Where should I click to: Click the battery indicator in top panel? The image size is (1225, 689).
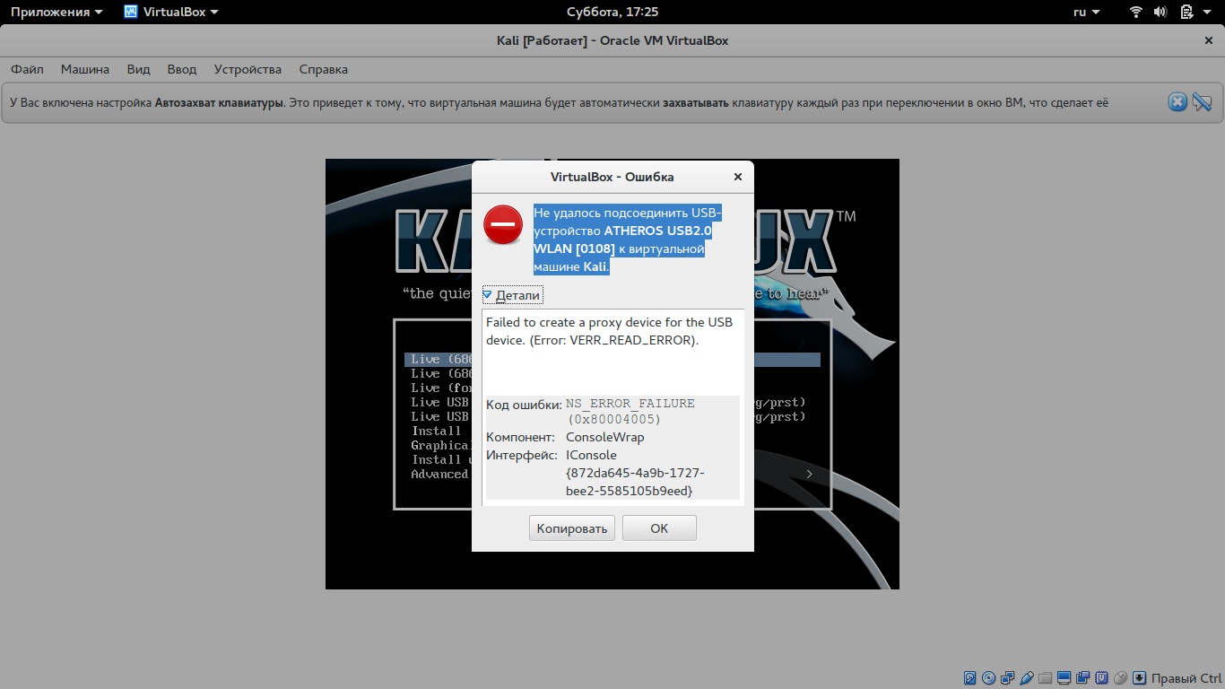(x=1186, y=12)
